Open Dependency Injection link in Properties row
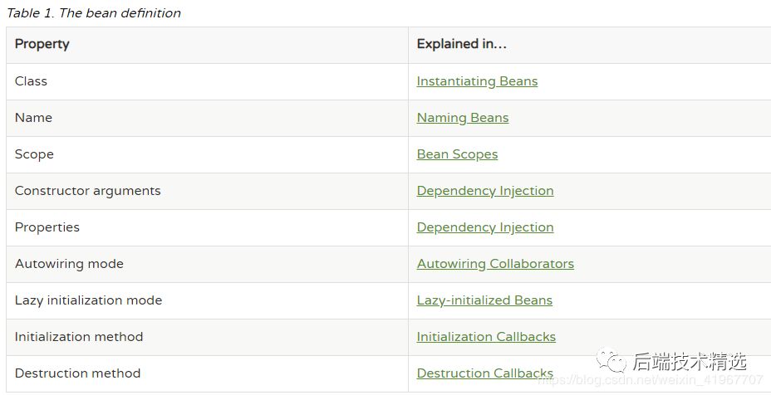 (x=485, y=227)
